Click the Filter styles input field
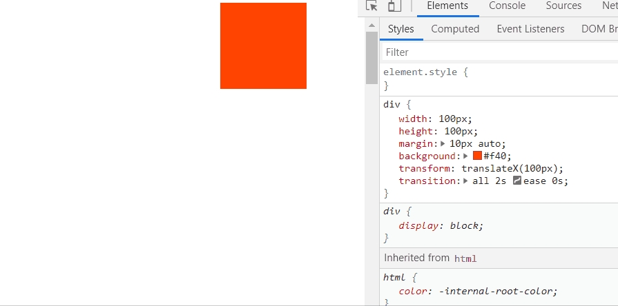Screen dimensions: 618x306 point(497,52)
